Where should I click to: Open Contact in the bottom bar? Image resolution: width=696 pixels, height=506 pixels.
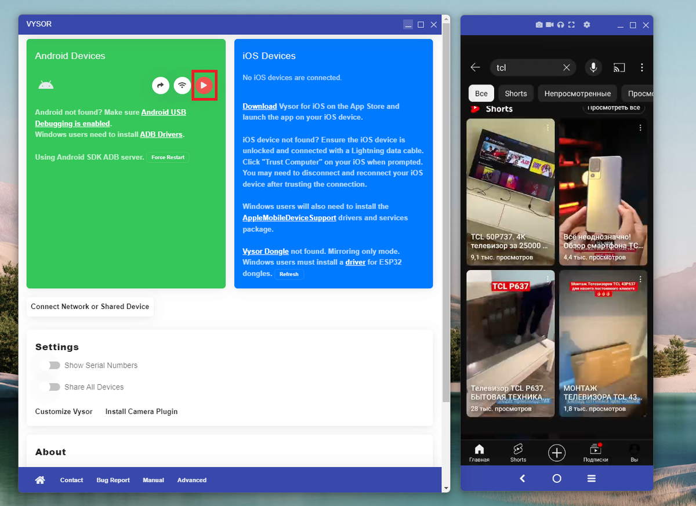tap(71, 480)
